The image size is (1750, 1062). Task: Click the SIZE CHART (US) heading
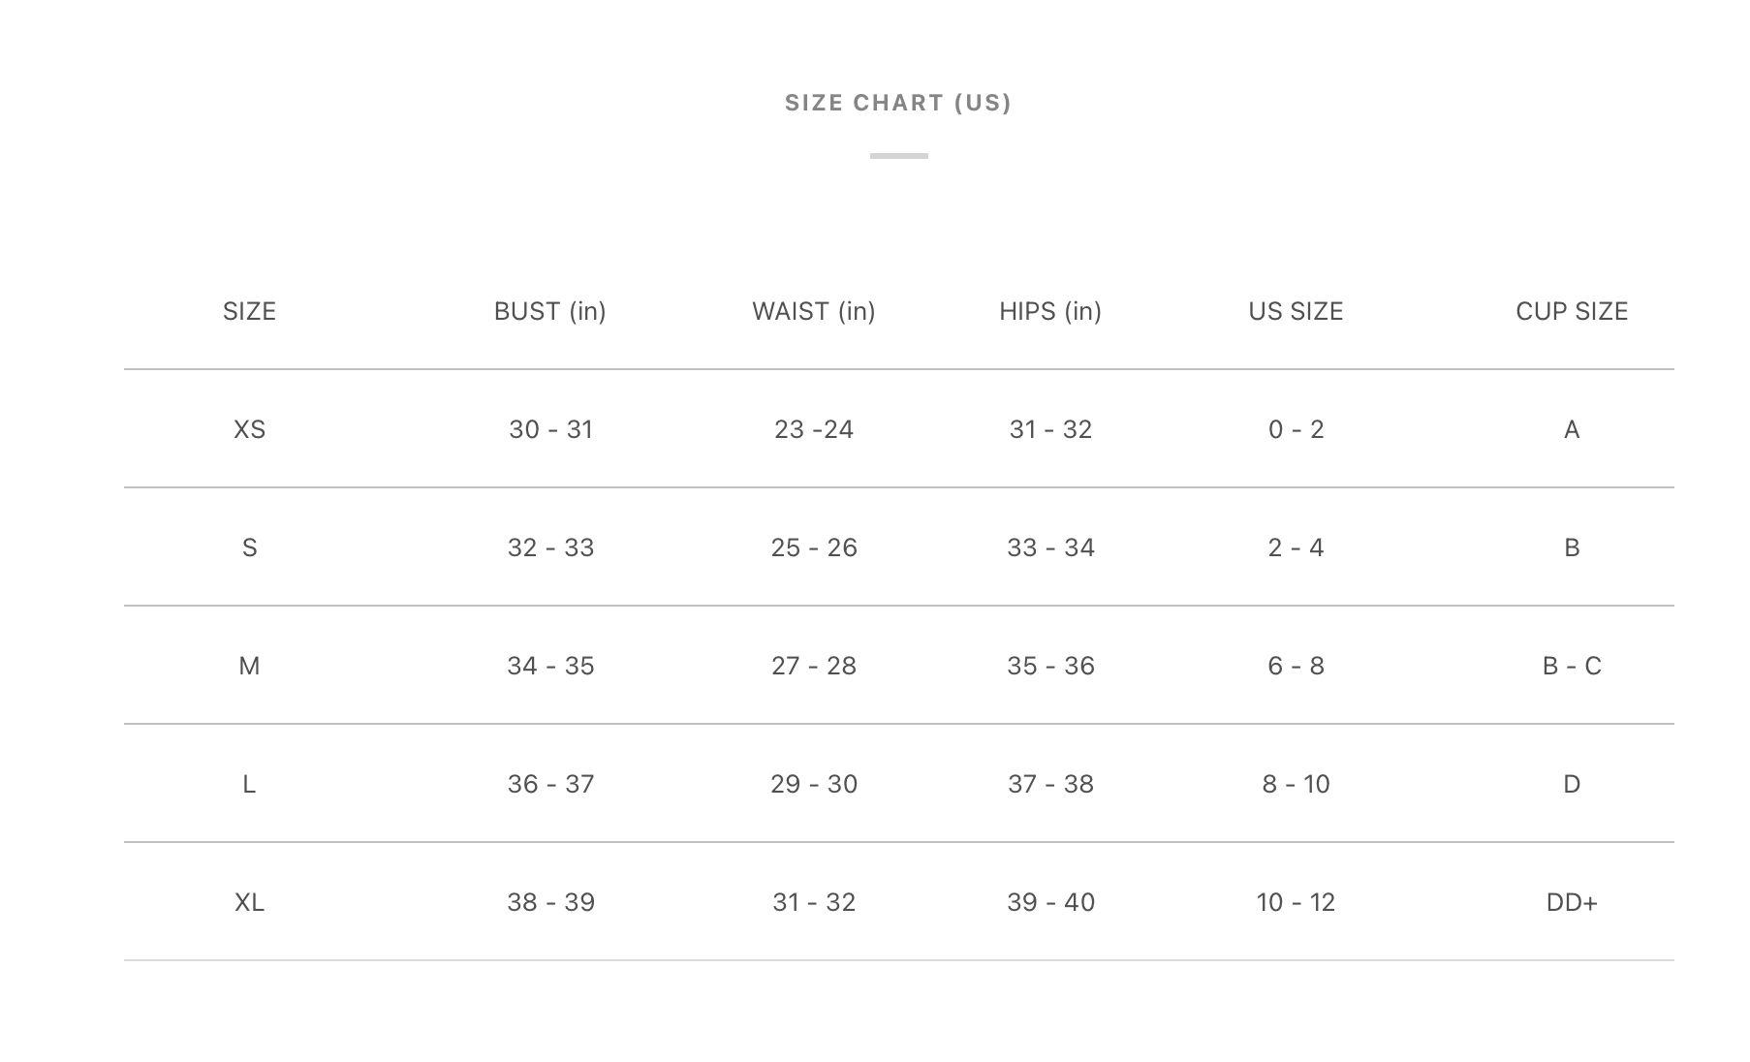(898, 103)
